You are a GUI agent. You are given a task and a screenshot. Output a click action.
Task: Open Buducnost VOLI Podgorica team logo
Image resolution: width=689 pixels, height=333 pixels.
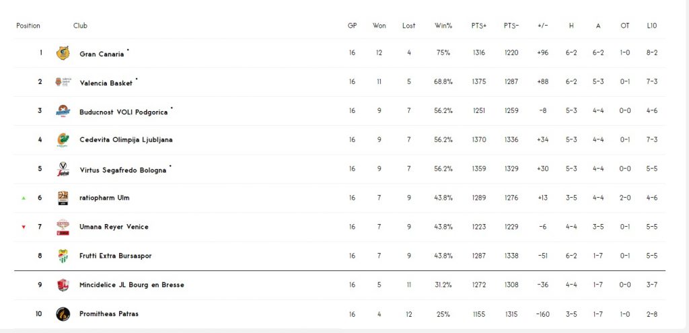[x=63, y=111]
